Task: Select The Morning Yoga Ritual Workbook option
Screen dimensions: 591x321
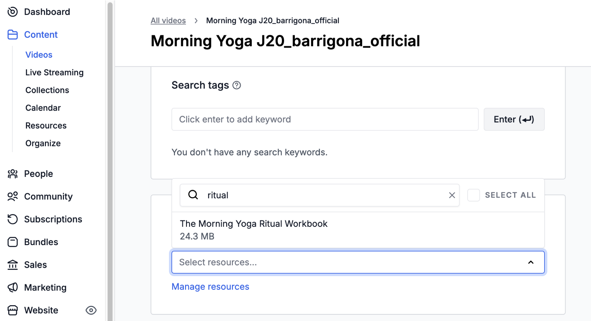Action: (x=254, y=230)
